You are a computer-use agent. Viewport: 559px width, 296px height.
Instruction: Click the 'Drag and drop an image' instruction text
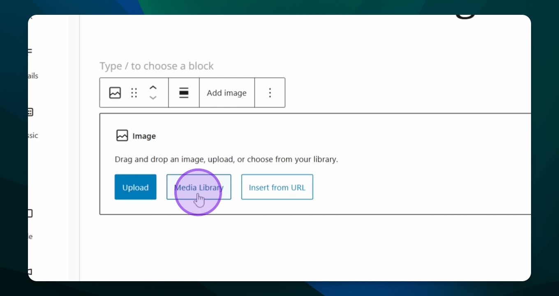click(x=226, y=159)
